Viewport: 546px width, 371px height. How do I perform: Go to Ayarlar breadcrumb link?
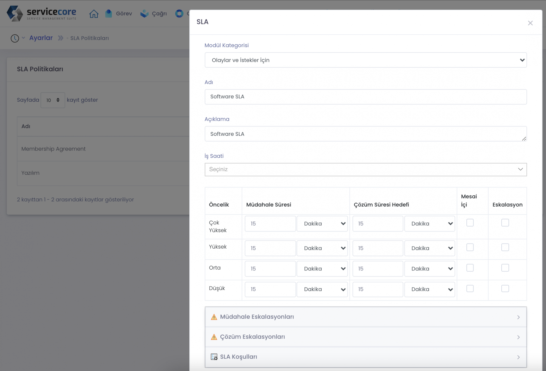[x=41, y=38]
